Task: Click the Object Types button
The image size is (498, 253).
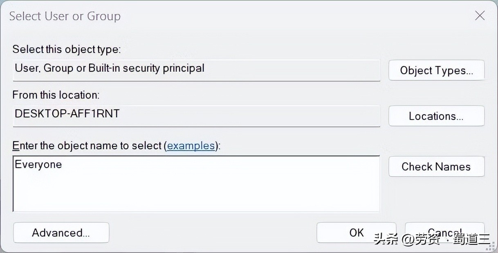Action: coord(436,70)
